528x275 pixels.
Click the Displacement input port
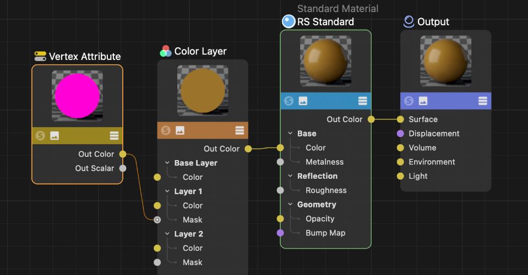[400, 134]
